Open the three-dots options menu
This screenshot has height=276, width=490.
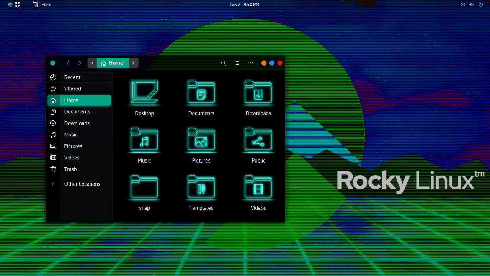pos(251,63)
